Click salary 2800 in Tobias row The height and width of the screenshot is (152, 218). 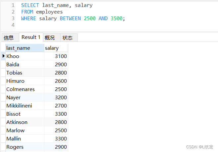pyautogui.click(x=56, y=73)
